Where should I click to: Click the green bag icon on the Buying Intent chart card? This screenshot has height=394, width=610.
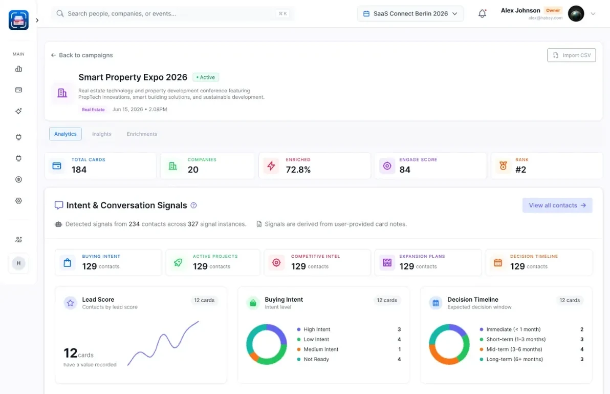point(253,303)
